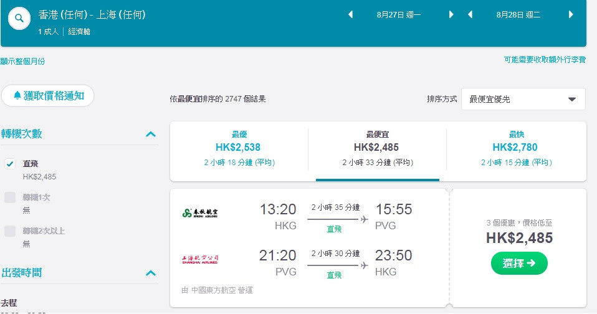Select the 最便宜 HK$2,485 tab
This screenshot has height=314, width=597.
click(377, 148)
